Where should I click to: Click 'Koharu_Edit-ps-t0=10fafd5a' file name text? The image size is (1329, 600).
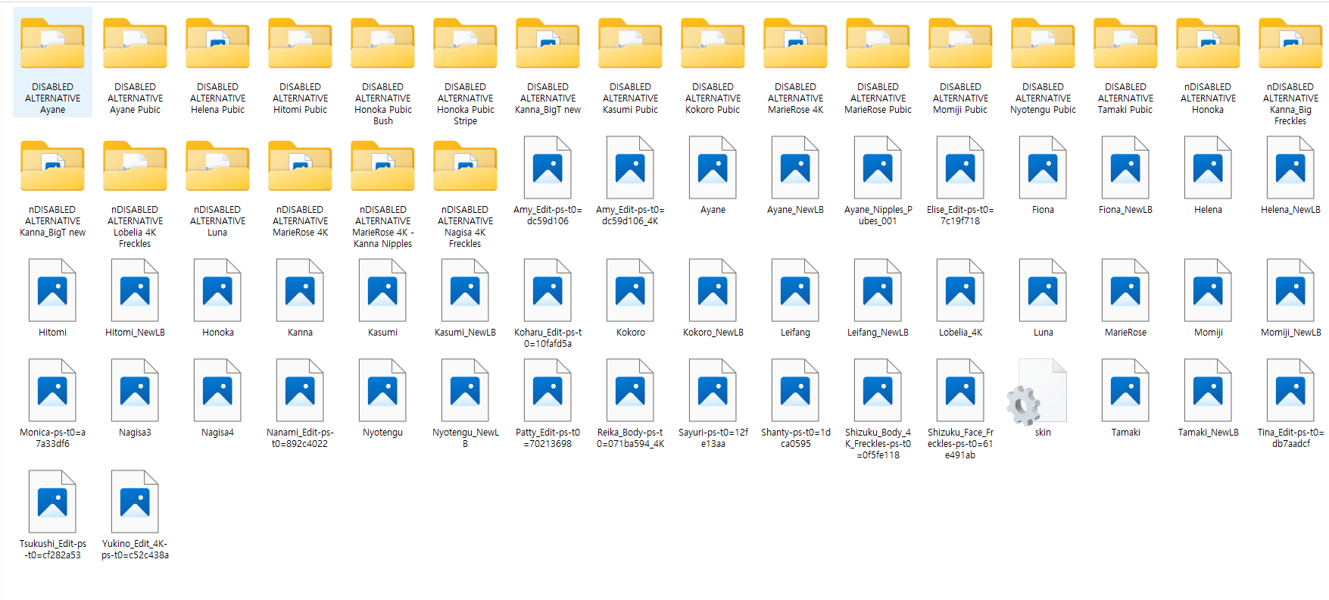click(548, 338)
